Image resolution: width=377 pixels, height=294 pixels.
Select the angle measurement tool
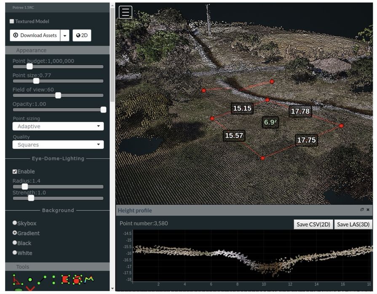17,279
